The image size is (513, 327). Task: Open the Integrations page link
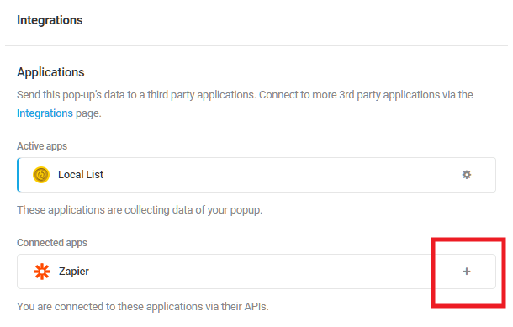pos(45,113)
